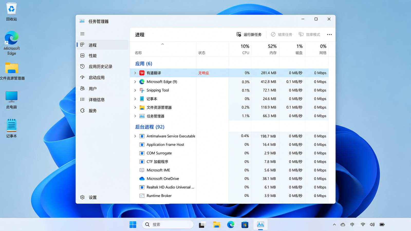This screenshot has height=231, width=411.
Task: Sort processes by 磁盘 column
Action: click(292, 49)
